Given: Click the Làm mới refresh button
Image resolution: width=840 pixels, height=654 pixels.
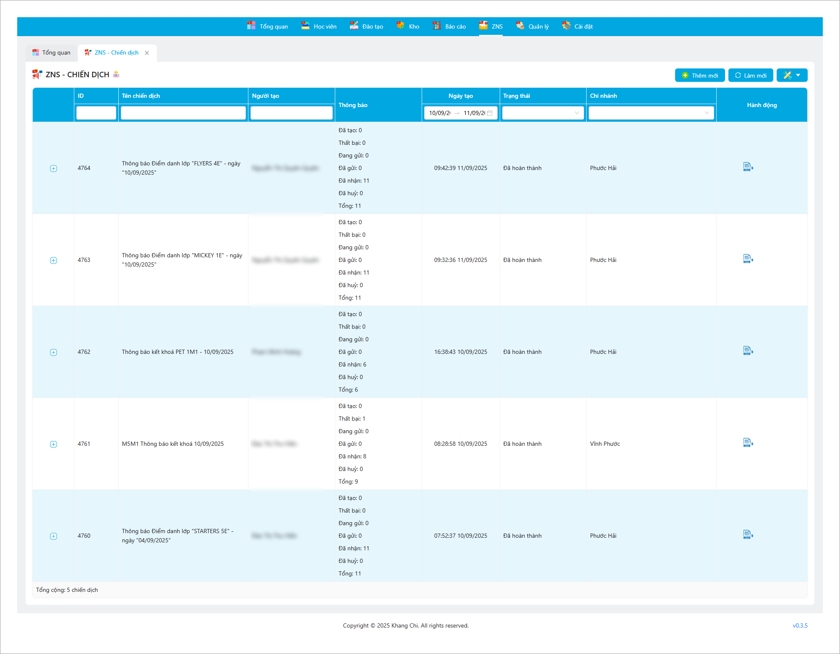Looking at the screenshot, I should pos(750,76).
